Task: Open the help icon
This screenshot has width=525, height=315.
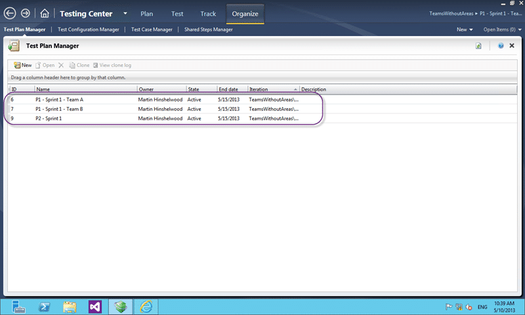Action: 501,45
